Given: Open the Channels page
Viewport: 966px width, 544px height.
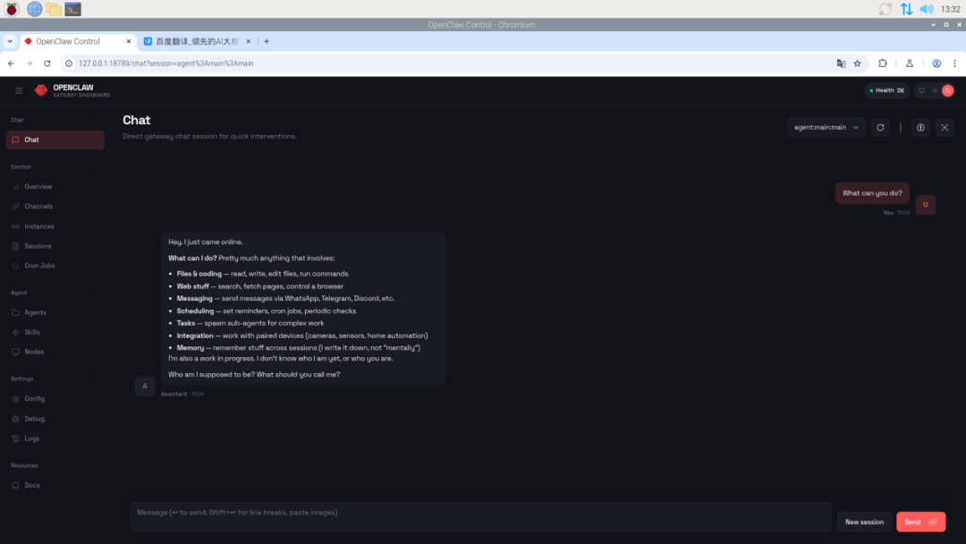Looking at the screenshot, I should pyautogui.click(x=55, y=207).
